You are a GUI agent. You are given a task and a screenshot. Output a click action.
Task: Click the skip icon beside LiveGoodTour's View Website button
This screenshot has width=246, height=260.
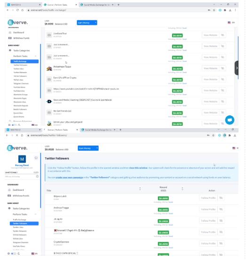tap(222, 35)
